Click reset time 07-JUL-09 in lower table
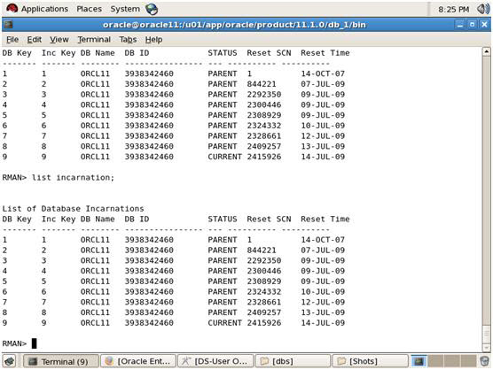 pyautogui.click(x=323, y=251)
